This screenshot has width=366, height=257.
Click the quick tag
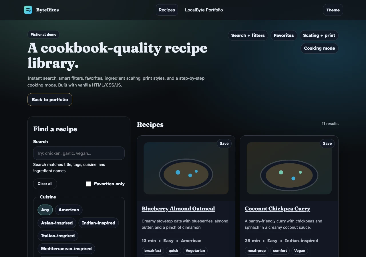[173, 250]
